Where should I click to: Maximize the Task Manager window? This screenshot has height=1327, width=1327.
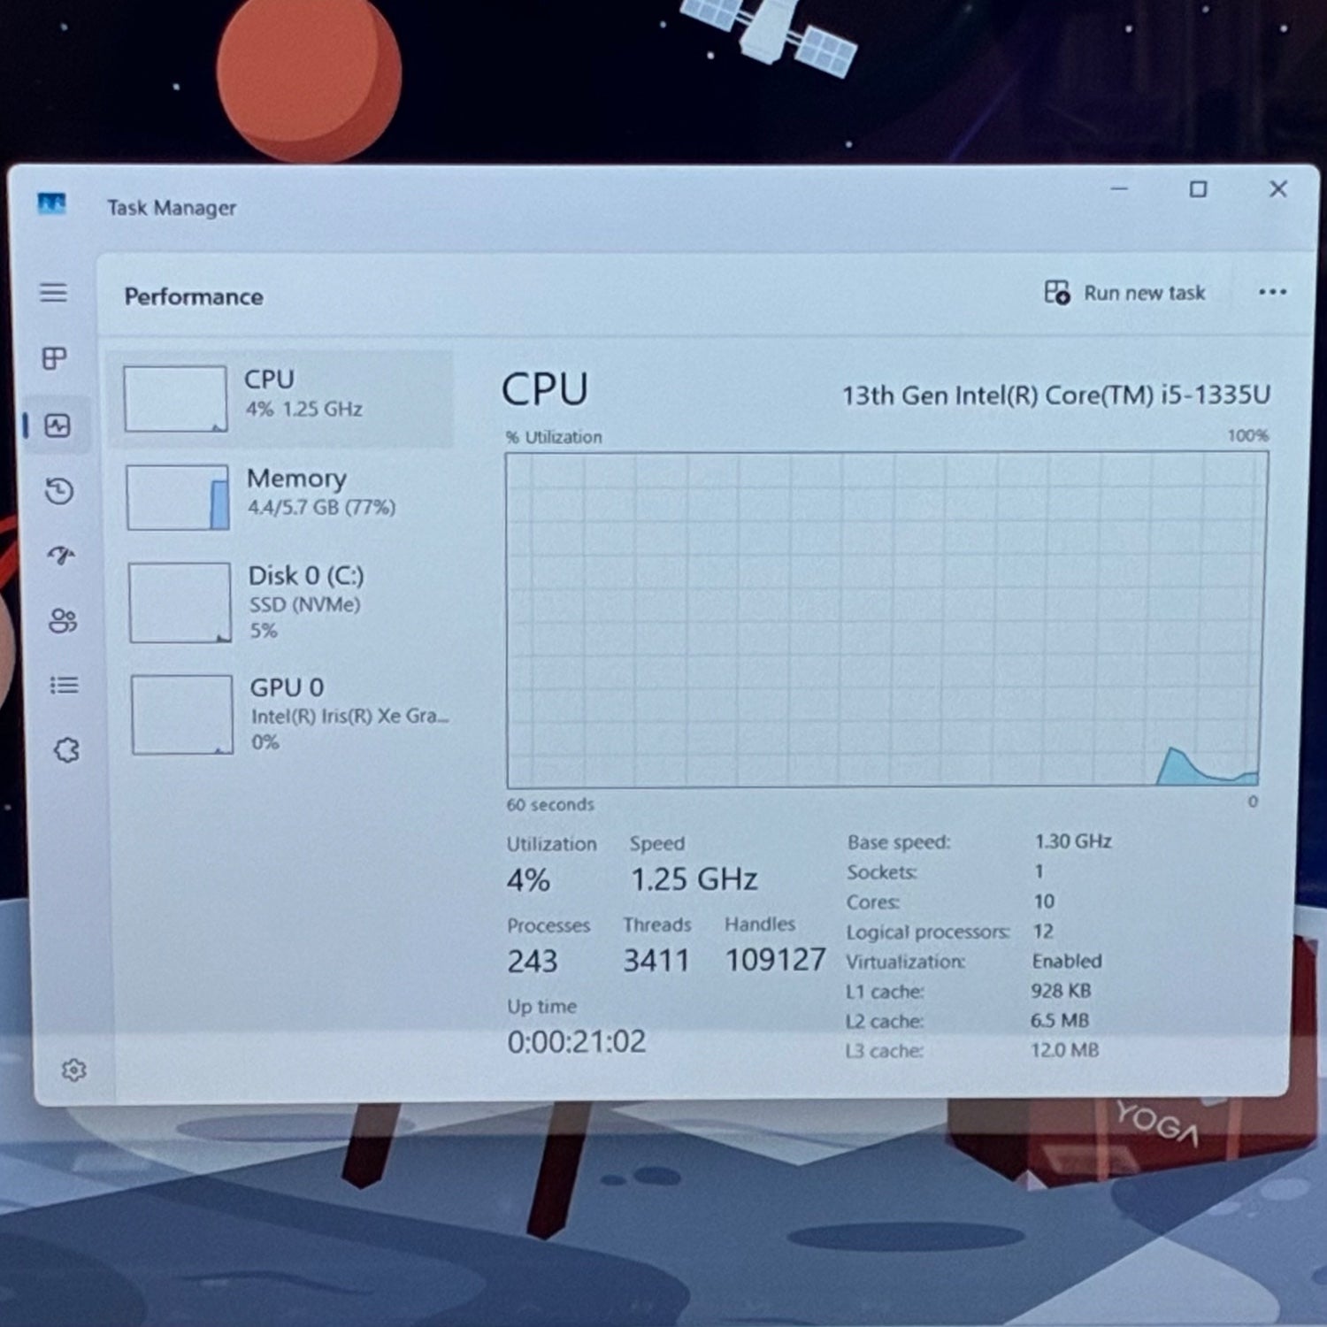pyautogui.click(x=1198, y=189)
